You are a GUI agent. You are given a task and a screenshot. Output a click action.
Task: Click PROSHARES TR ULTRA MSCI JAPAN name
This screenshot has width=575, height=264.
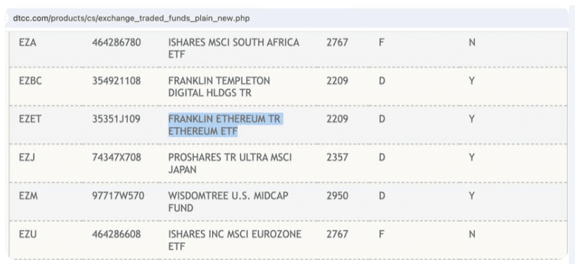pos(230,164)
